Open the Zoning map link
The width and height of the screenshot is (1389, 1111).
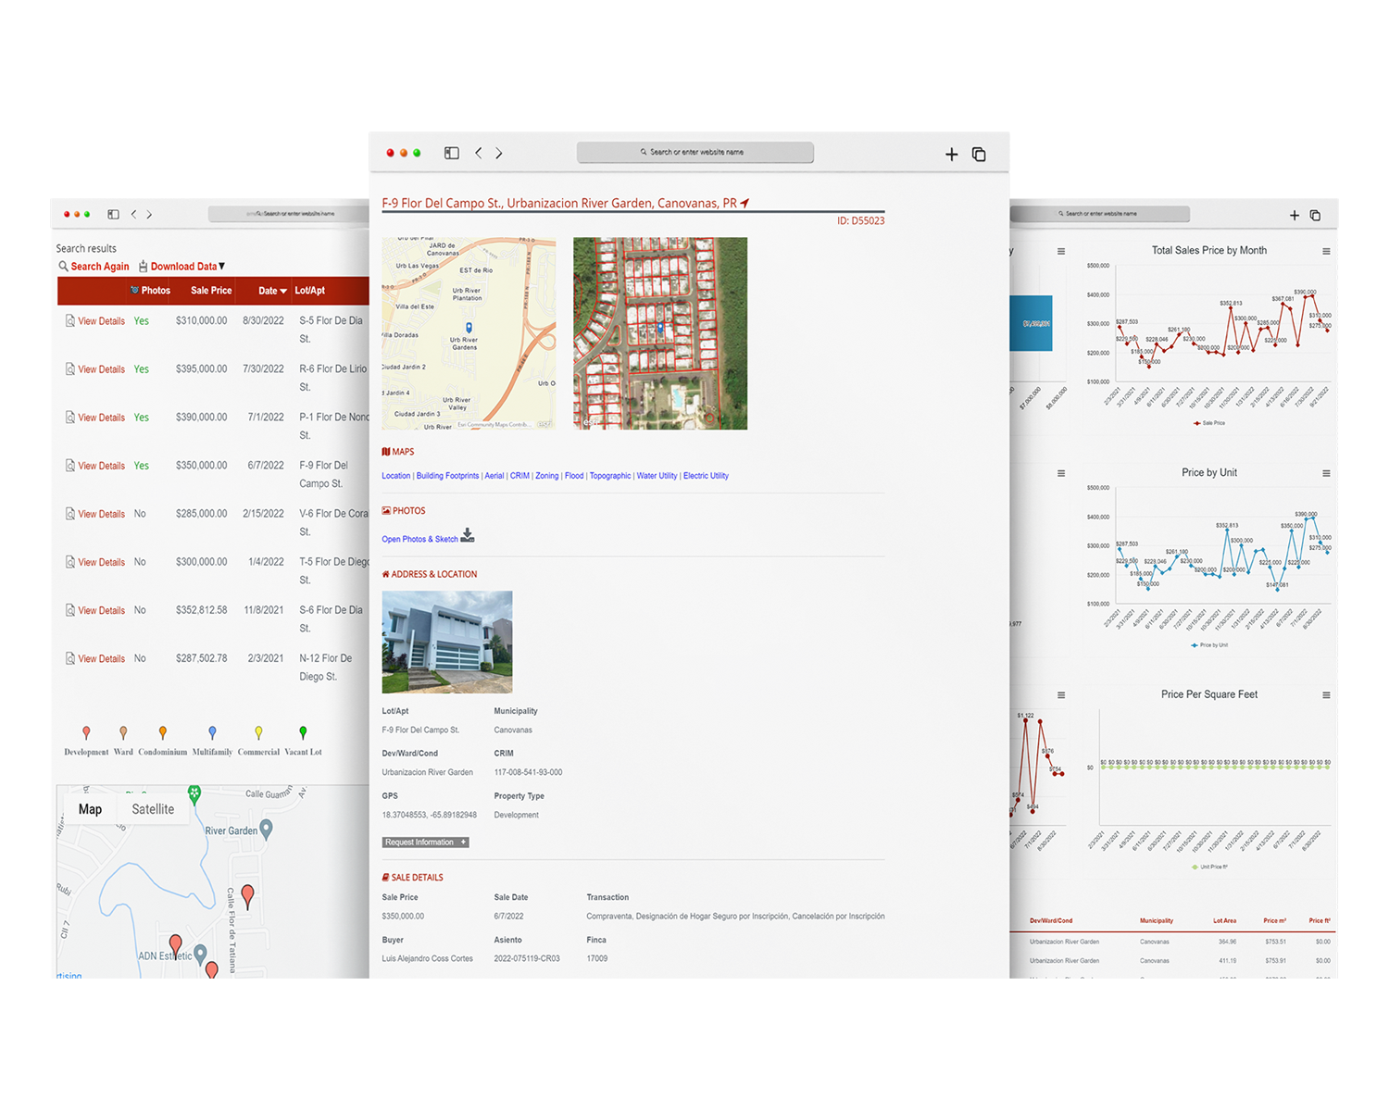546,476
